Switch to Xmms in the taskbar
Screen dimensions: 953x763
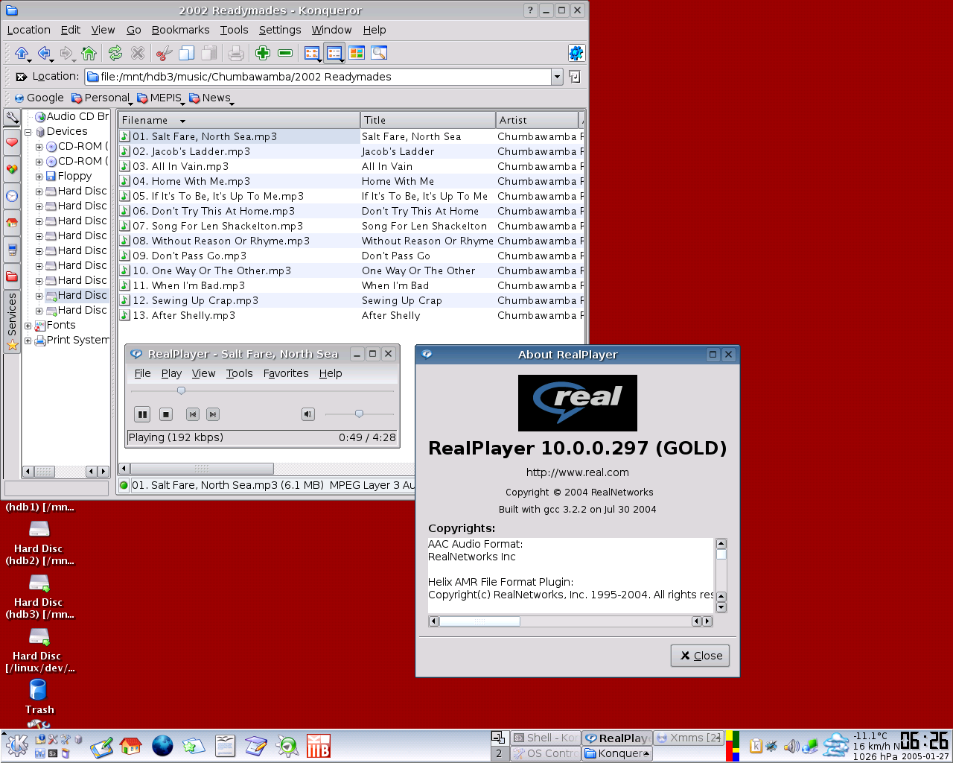click(x=689, y=738)
